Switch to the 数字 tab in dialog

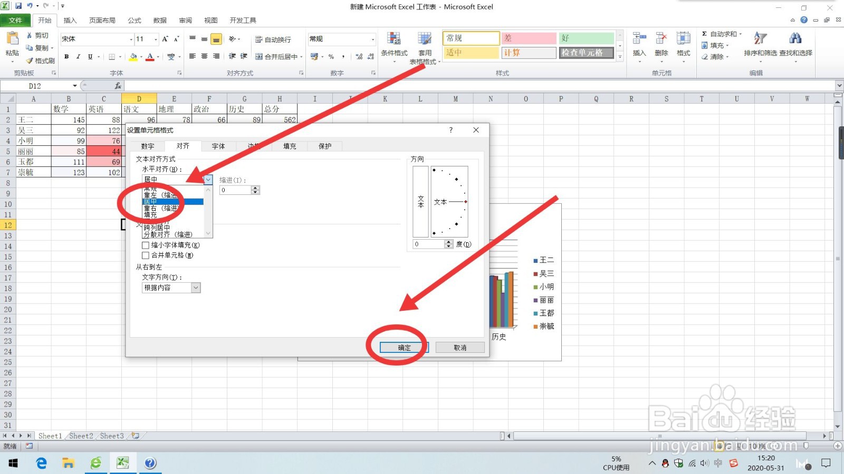click(x=148, y=146)
